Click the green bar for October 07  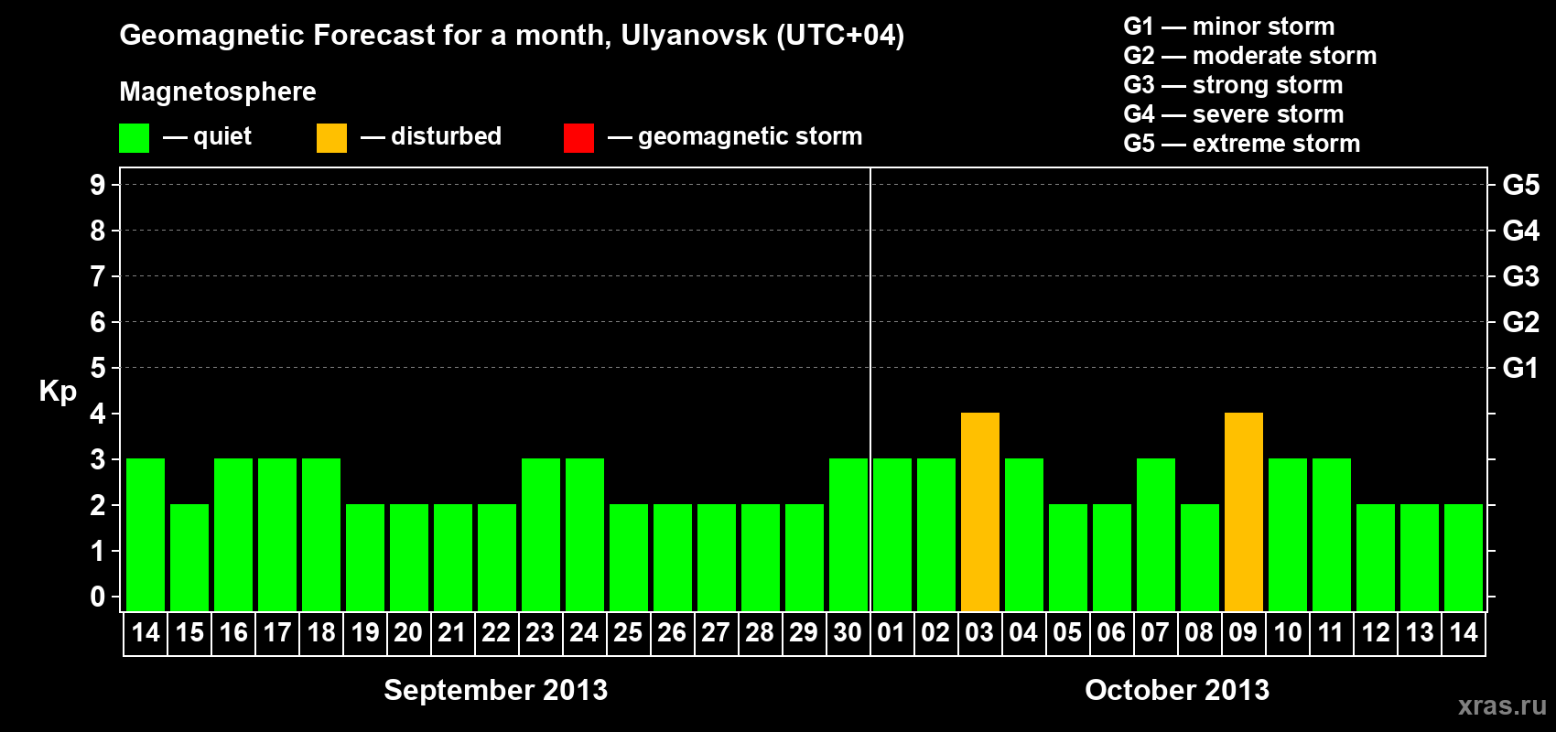pos(1156,534)
